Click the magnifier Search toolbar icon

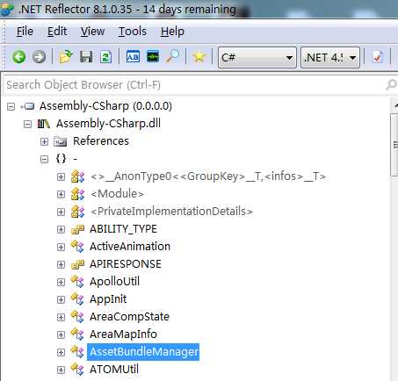(172, 56)
